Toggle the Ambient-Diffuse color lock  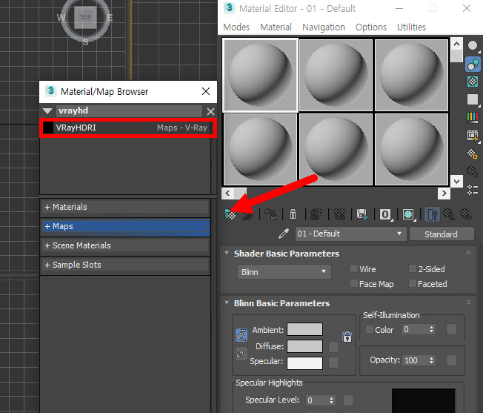(x=242, y=335)
